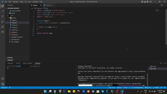The width and height of the screenshot is (167, 94).
Task: Open the notifications bell in status bar
Action: tap(165, 88)
